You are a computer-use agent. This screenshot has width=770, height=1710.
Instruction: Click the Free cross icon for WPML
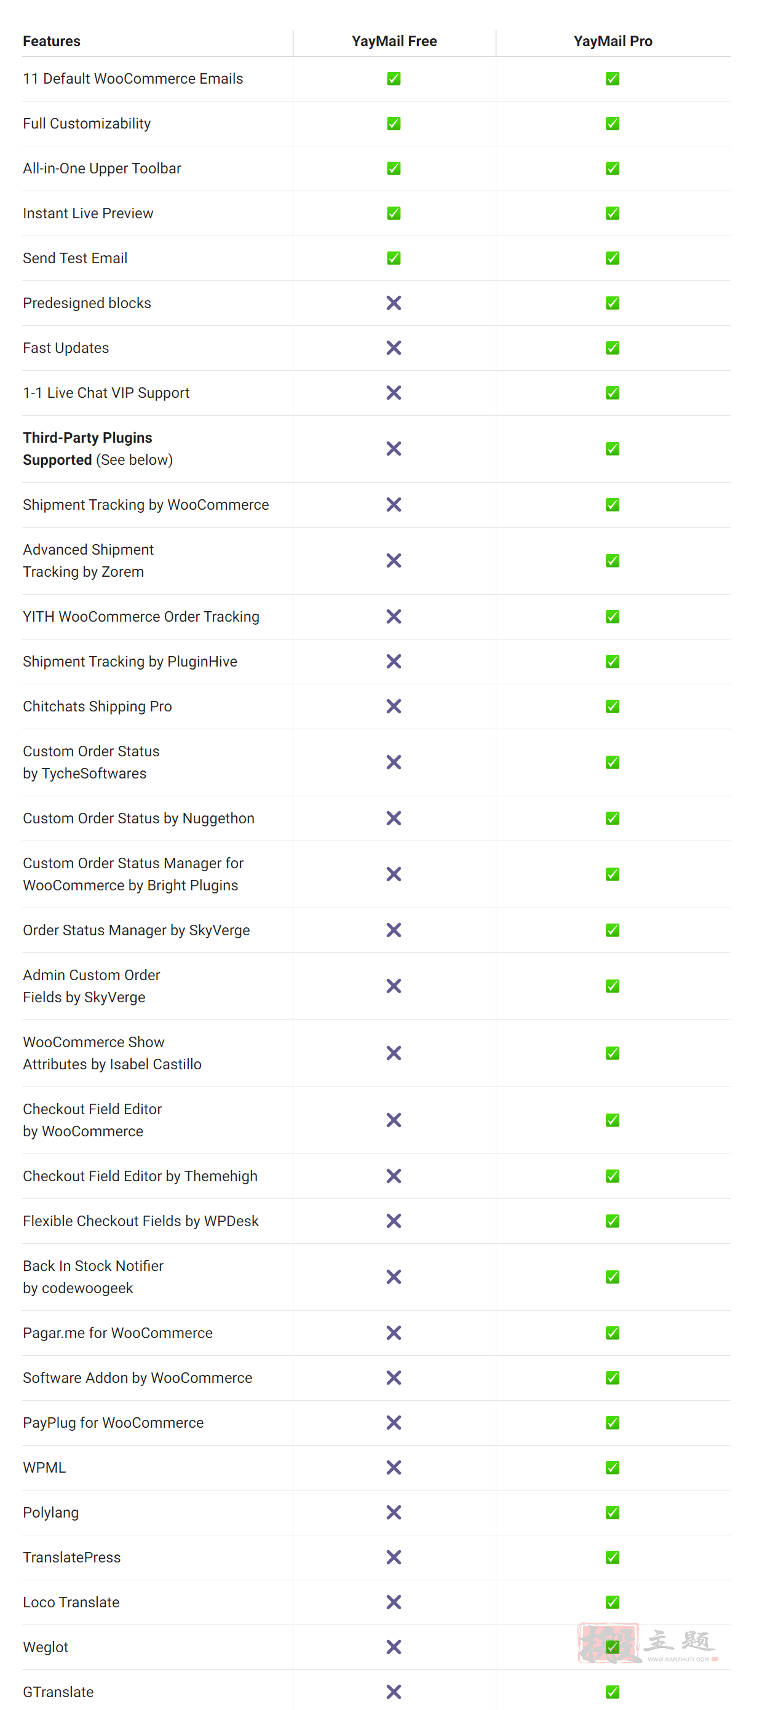point(394,1468)
